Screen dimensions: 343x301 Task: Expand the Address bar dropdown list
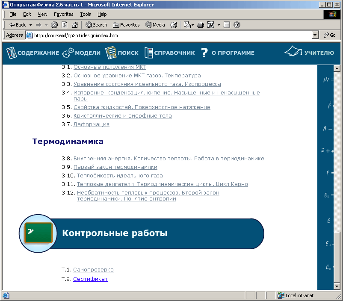pos(315,35)
